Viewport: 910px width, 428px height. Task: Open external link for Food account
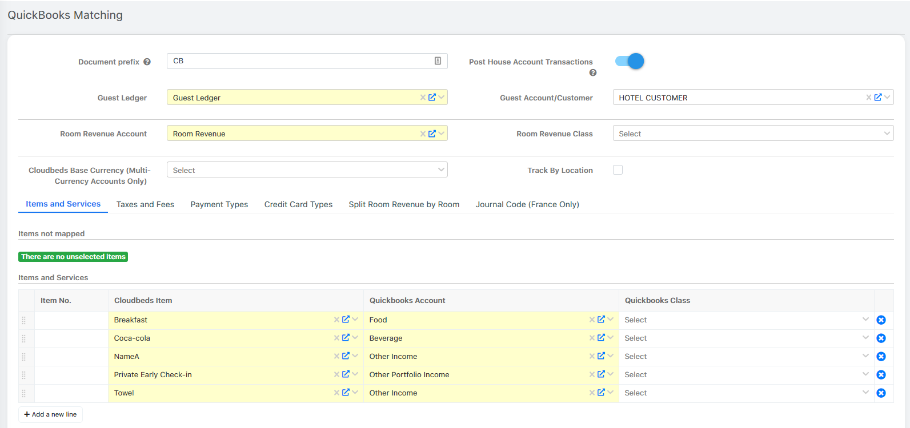(601, 320)
